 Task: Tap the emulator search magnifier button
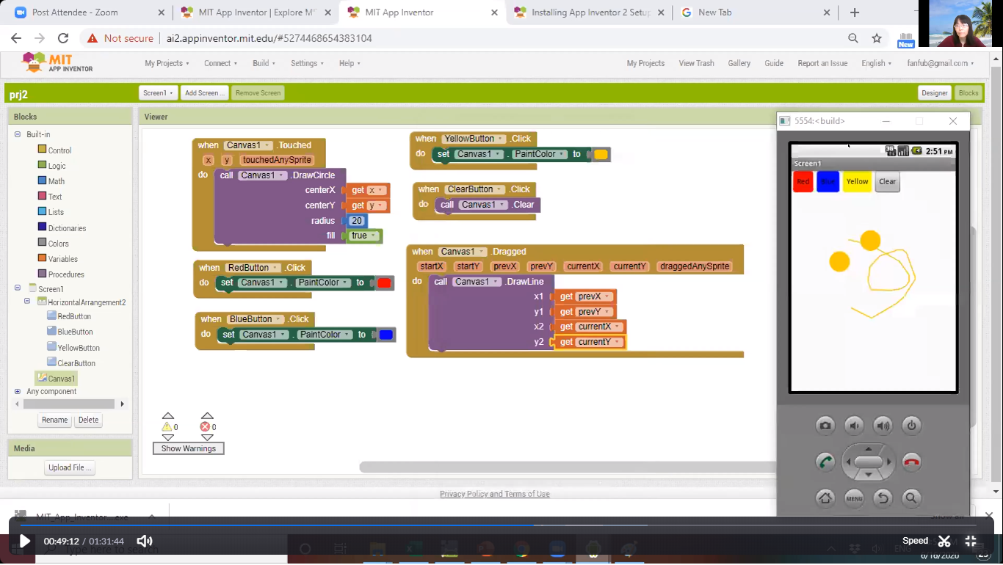pyautogui.click(x=911, y=498)
